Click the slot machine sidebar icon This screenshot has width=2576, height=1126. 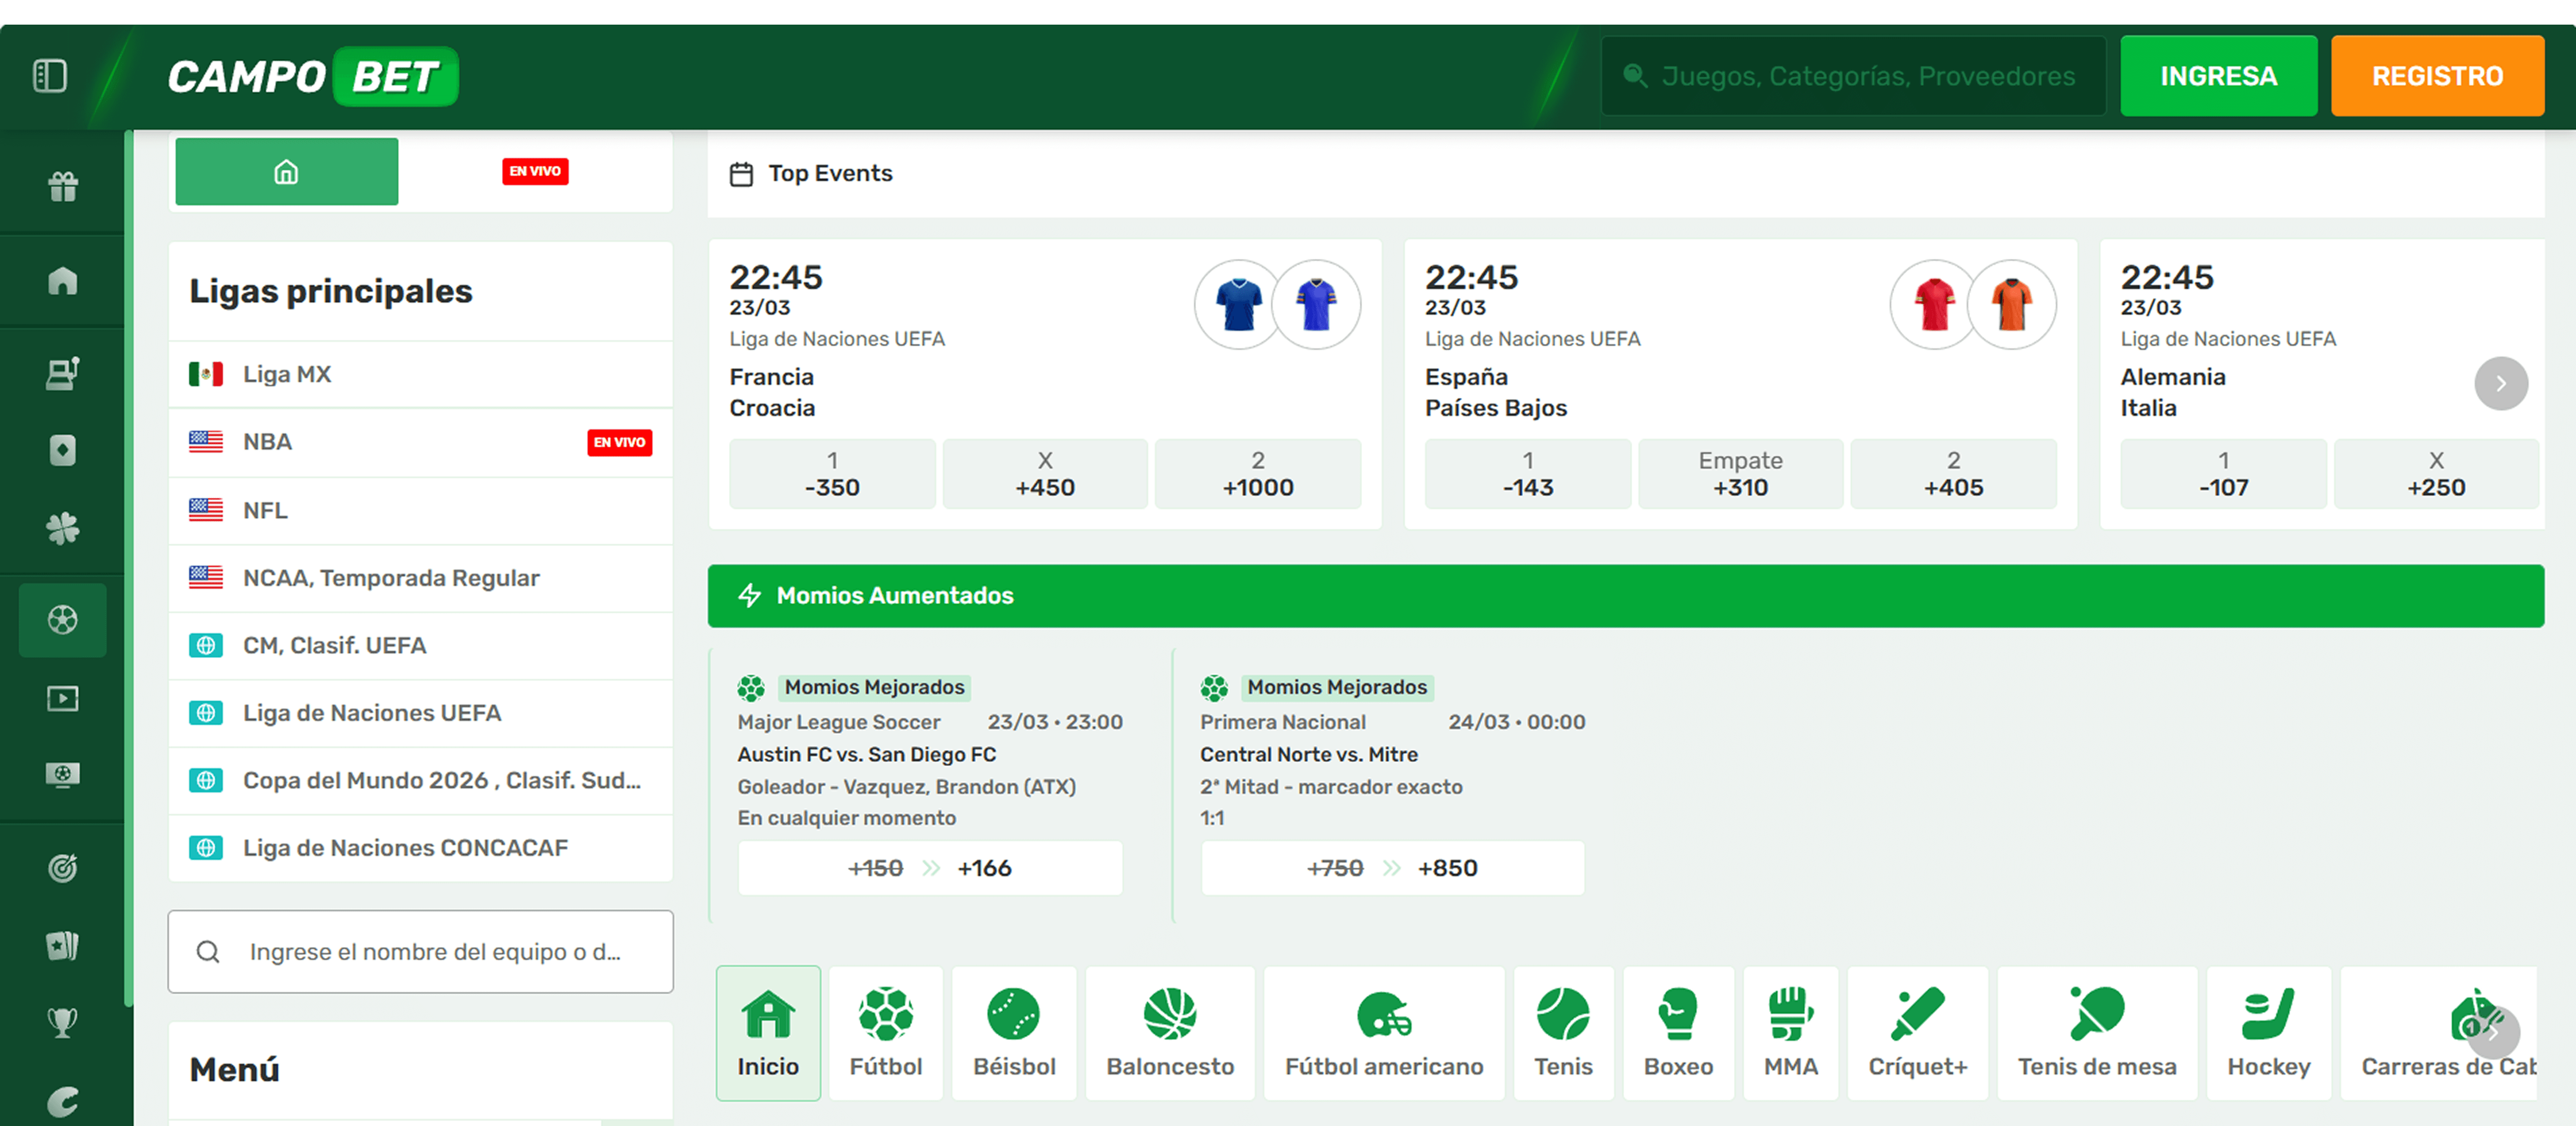point(63,373)
